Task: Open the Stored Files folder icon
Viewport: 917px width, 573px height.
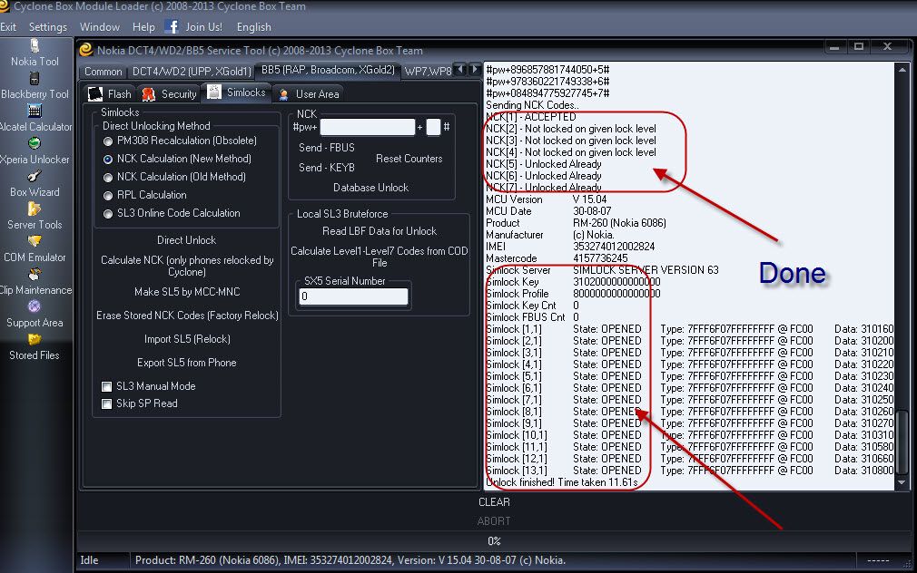Action: click(35, 340)
